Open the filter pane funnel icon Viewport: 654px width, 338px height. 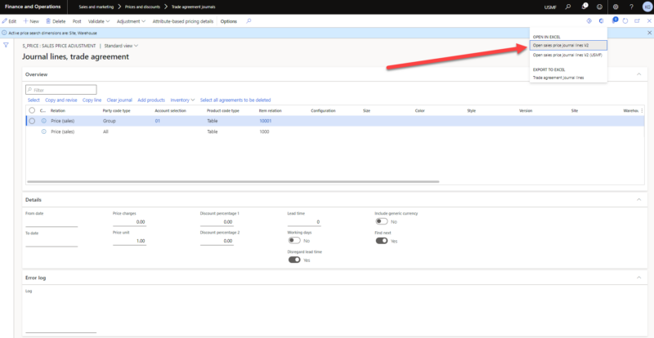click(x=7, y=46)
